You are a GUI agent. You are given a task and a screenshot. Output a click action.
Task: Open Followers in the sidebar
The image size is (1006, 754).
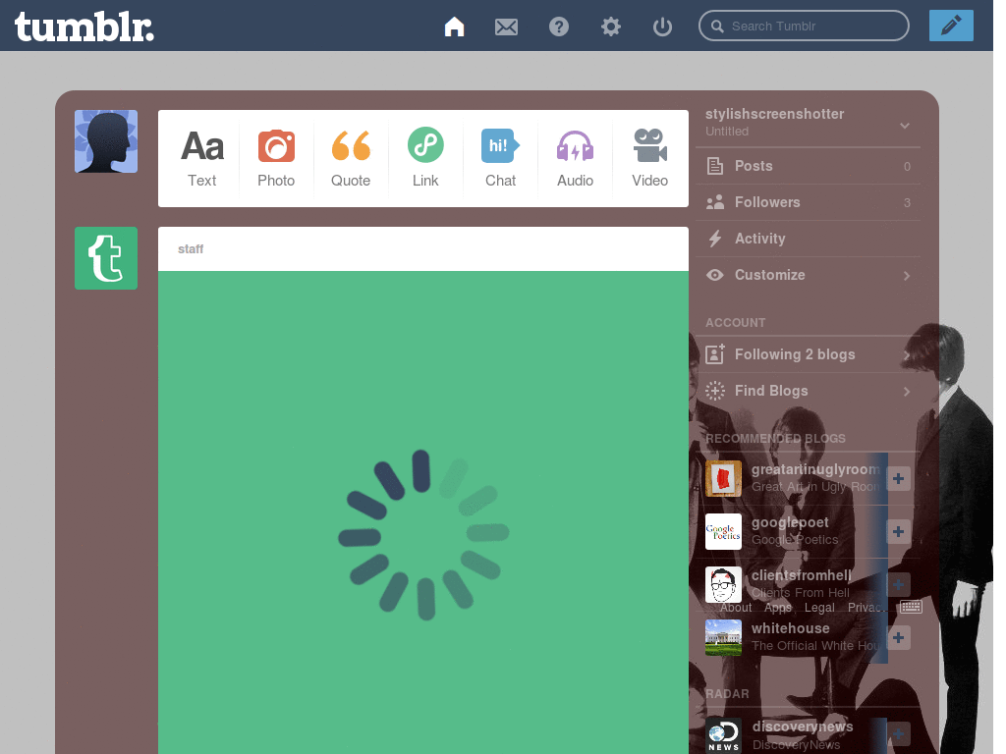(808, 202)
